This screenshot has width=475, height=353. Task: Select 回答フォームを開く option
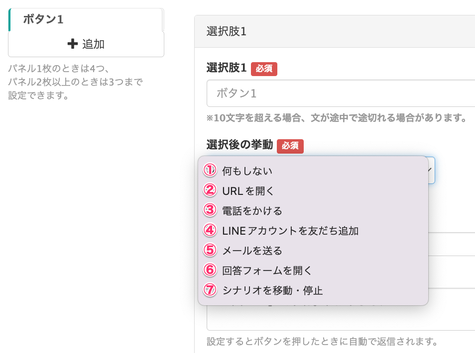tap(267, 270)
